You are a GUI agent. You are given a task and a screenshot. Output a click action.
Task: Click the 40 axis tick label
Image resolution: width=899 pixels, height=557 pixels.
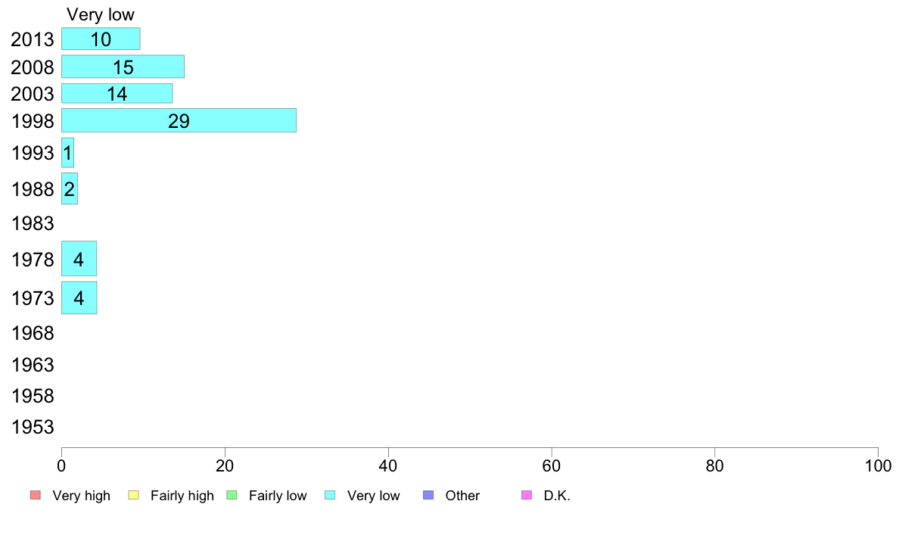(x=388, y=465)
